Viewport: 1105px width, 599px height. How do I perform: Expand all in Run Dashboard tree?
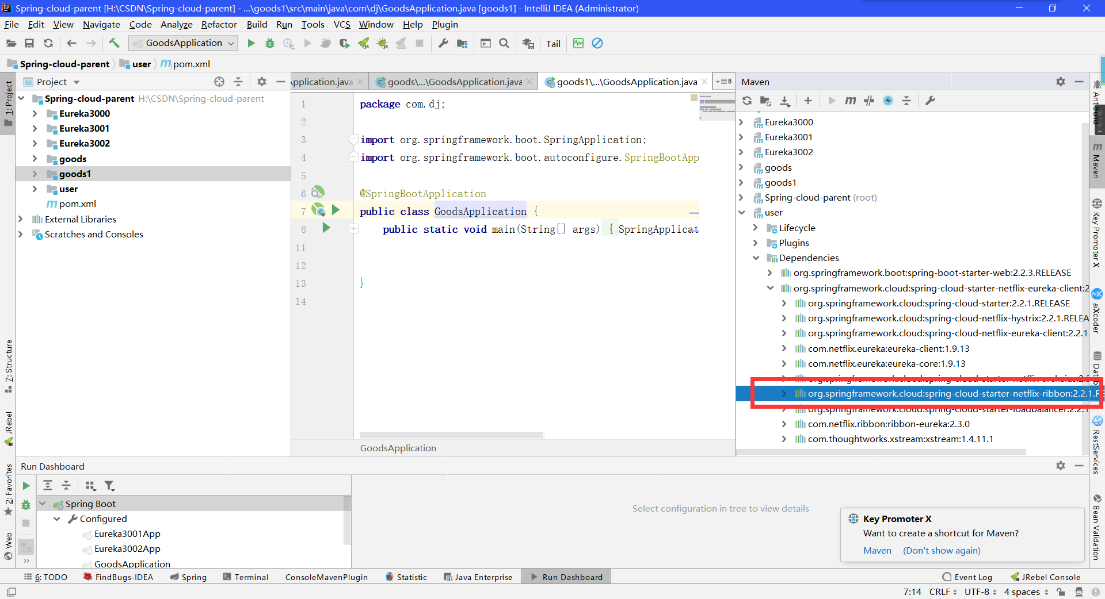tap(48, 486)
